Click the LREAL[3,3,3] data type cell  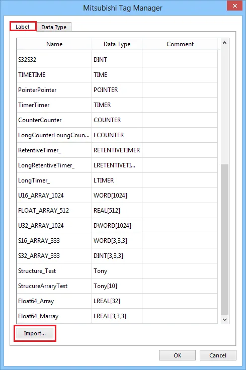117,316
